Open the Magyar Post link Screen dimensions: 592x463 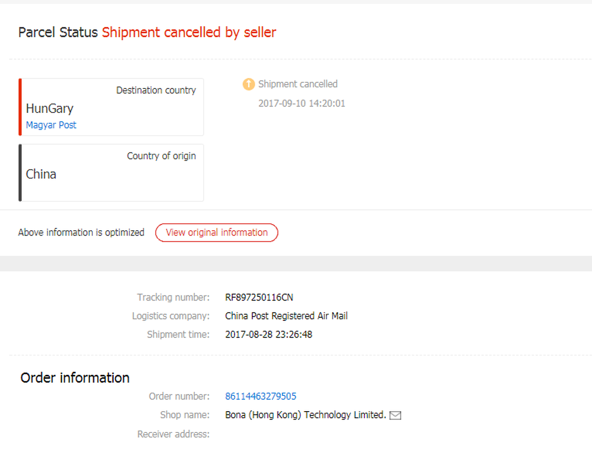(x=51, y=125)
